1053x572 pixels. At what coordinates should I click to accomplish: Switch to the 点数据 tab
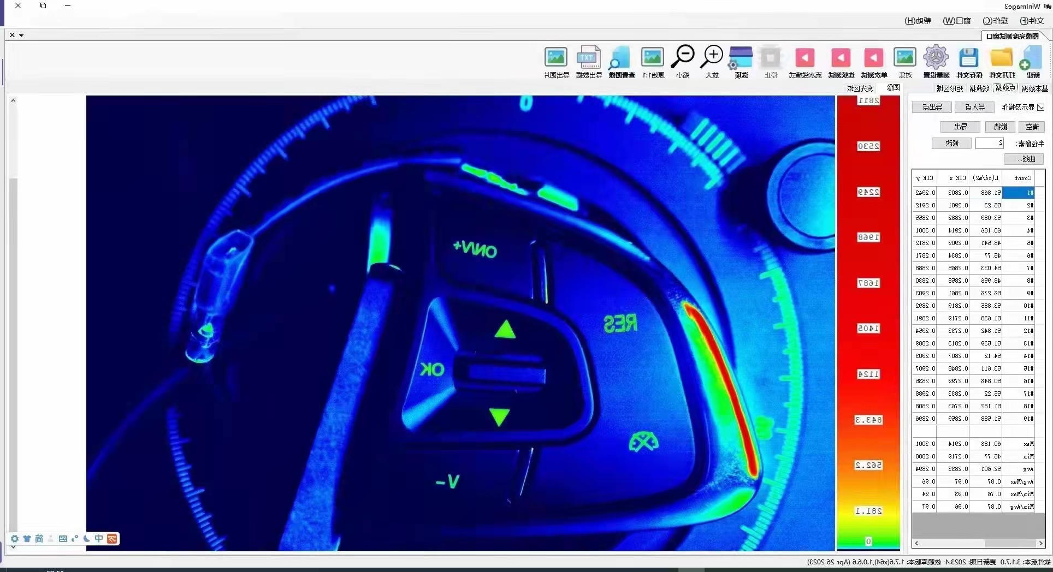[x=1005, y=88]
